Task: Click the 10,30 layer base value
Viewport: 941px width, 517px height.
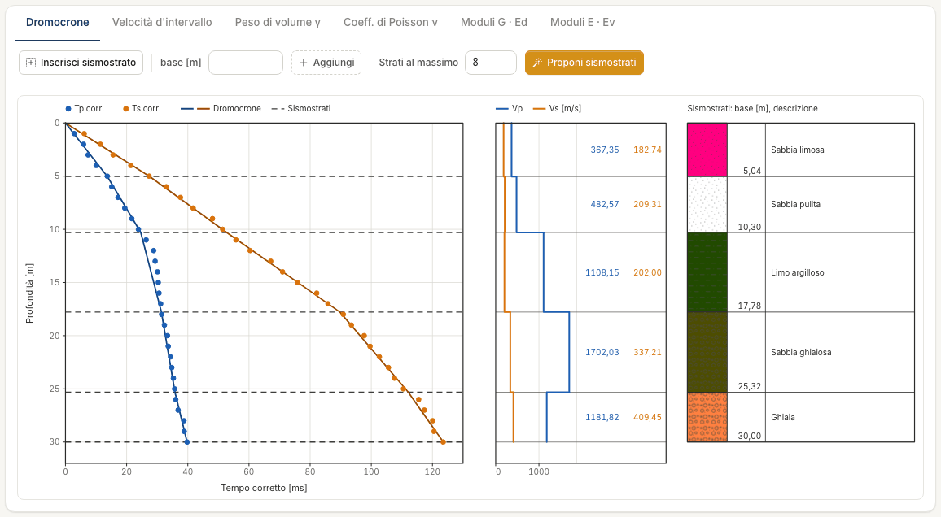Action: point(750,227)
